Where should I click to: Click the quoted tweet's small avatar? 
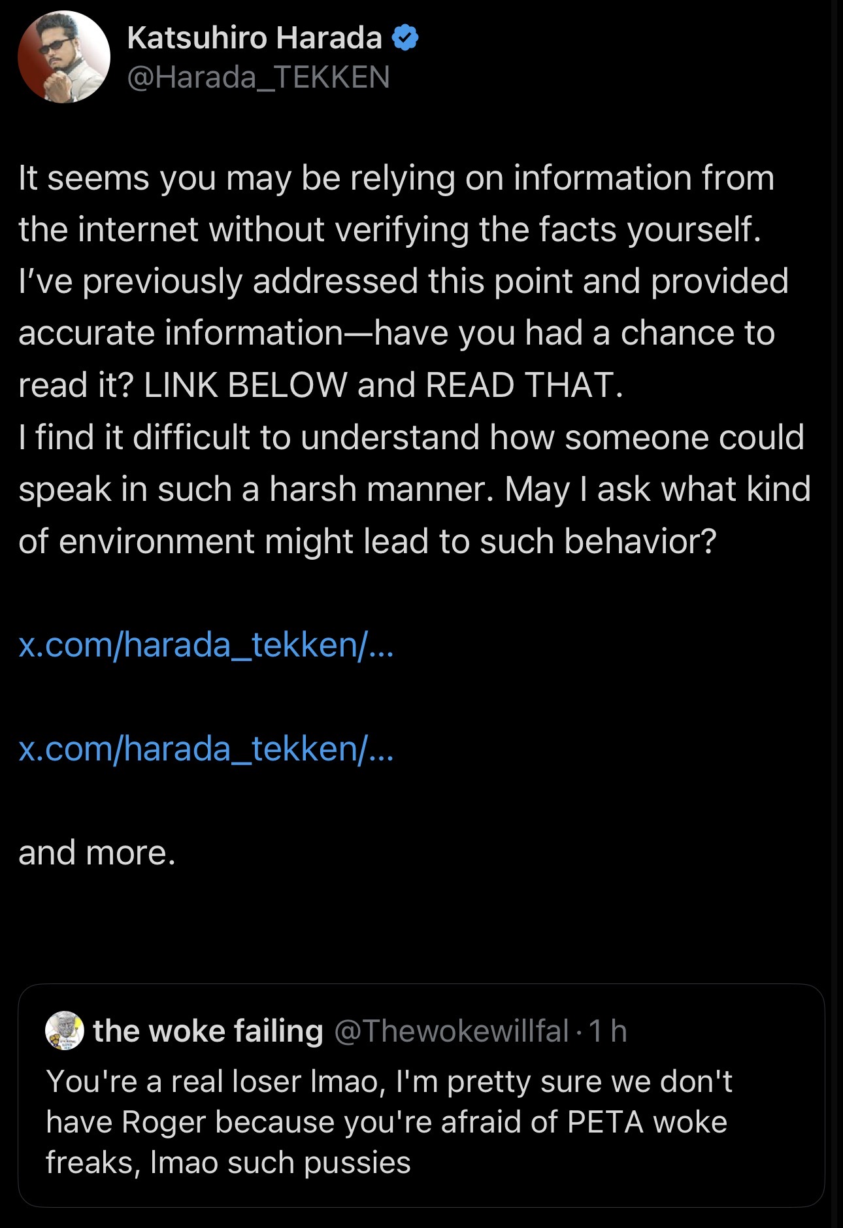[x=64, y=1031]
